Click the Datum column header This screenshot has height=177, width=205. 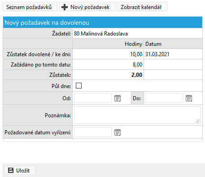click(153, 44)
